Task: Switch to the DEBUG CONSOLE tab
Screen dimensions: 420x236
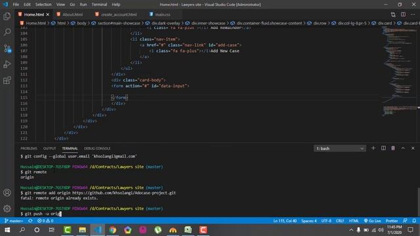Action: tap(97, 148)
